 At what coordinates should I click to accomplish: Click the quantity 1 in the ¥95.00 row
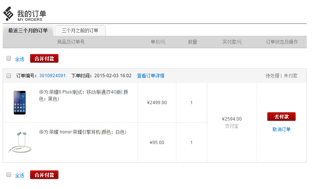coord(191,143)
